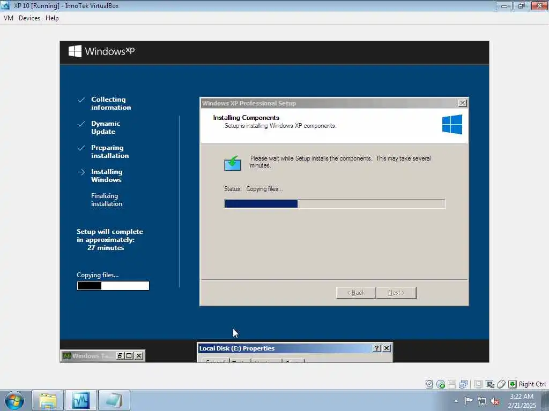
Task: Click the network tray icon
Action: coord(482,401)
